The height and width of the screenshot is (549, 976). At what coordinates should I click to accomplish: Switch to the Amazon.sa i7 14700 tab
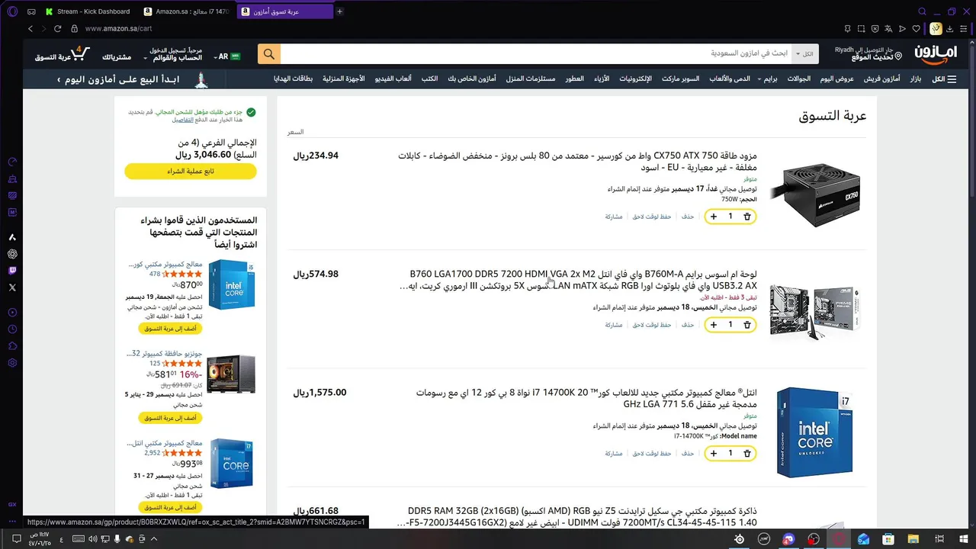(188, 11)
